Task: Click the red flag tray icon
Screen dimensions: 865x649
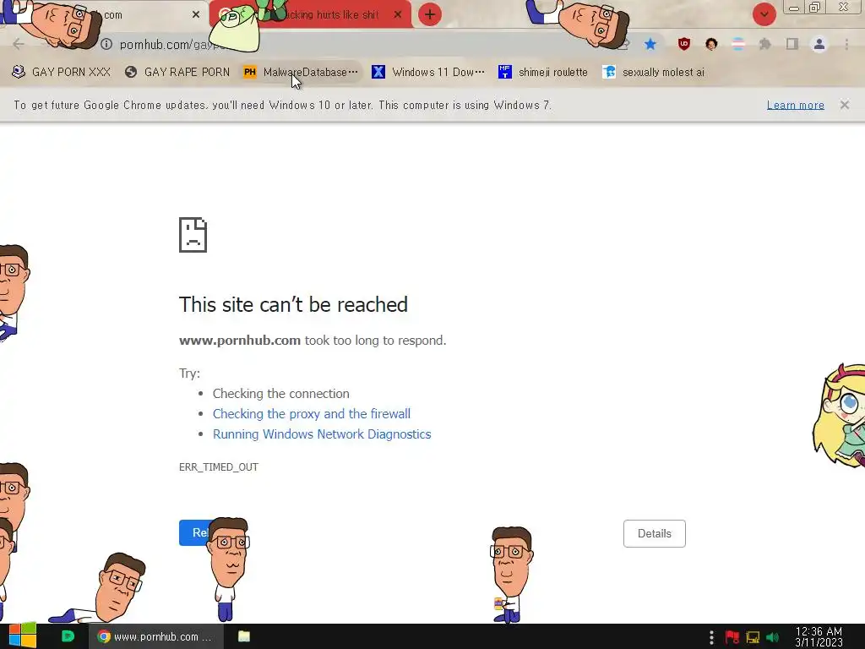Action: [x=732, y=637]
